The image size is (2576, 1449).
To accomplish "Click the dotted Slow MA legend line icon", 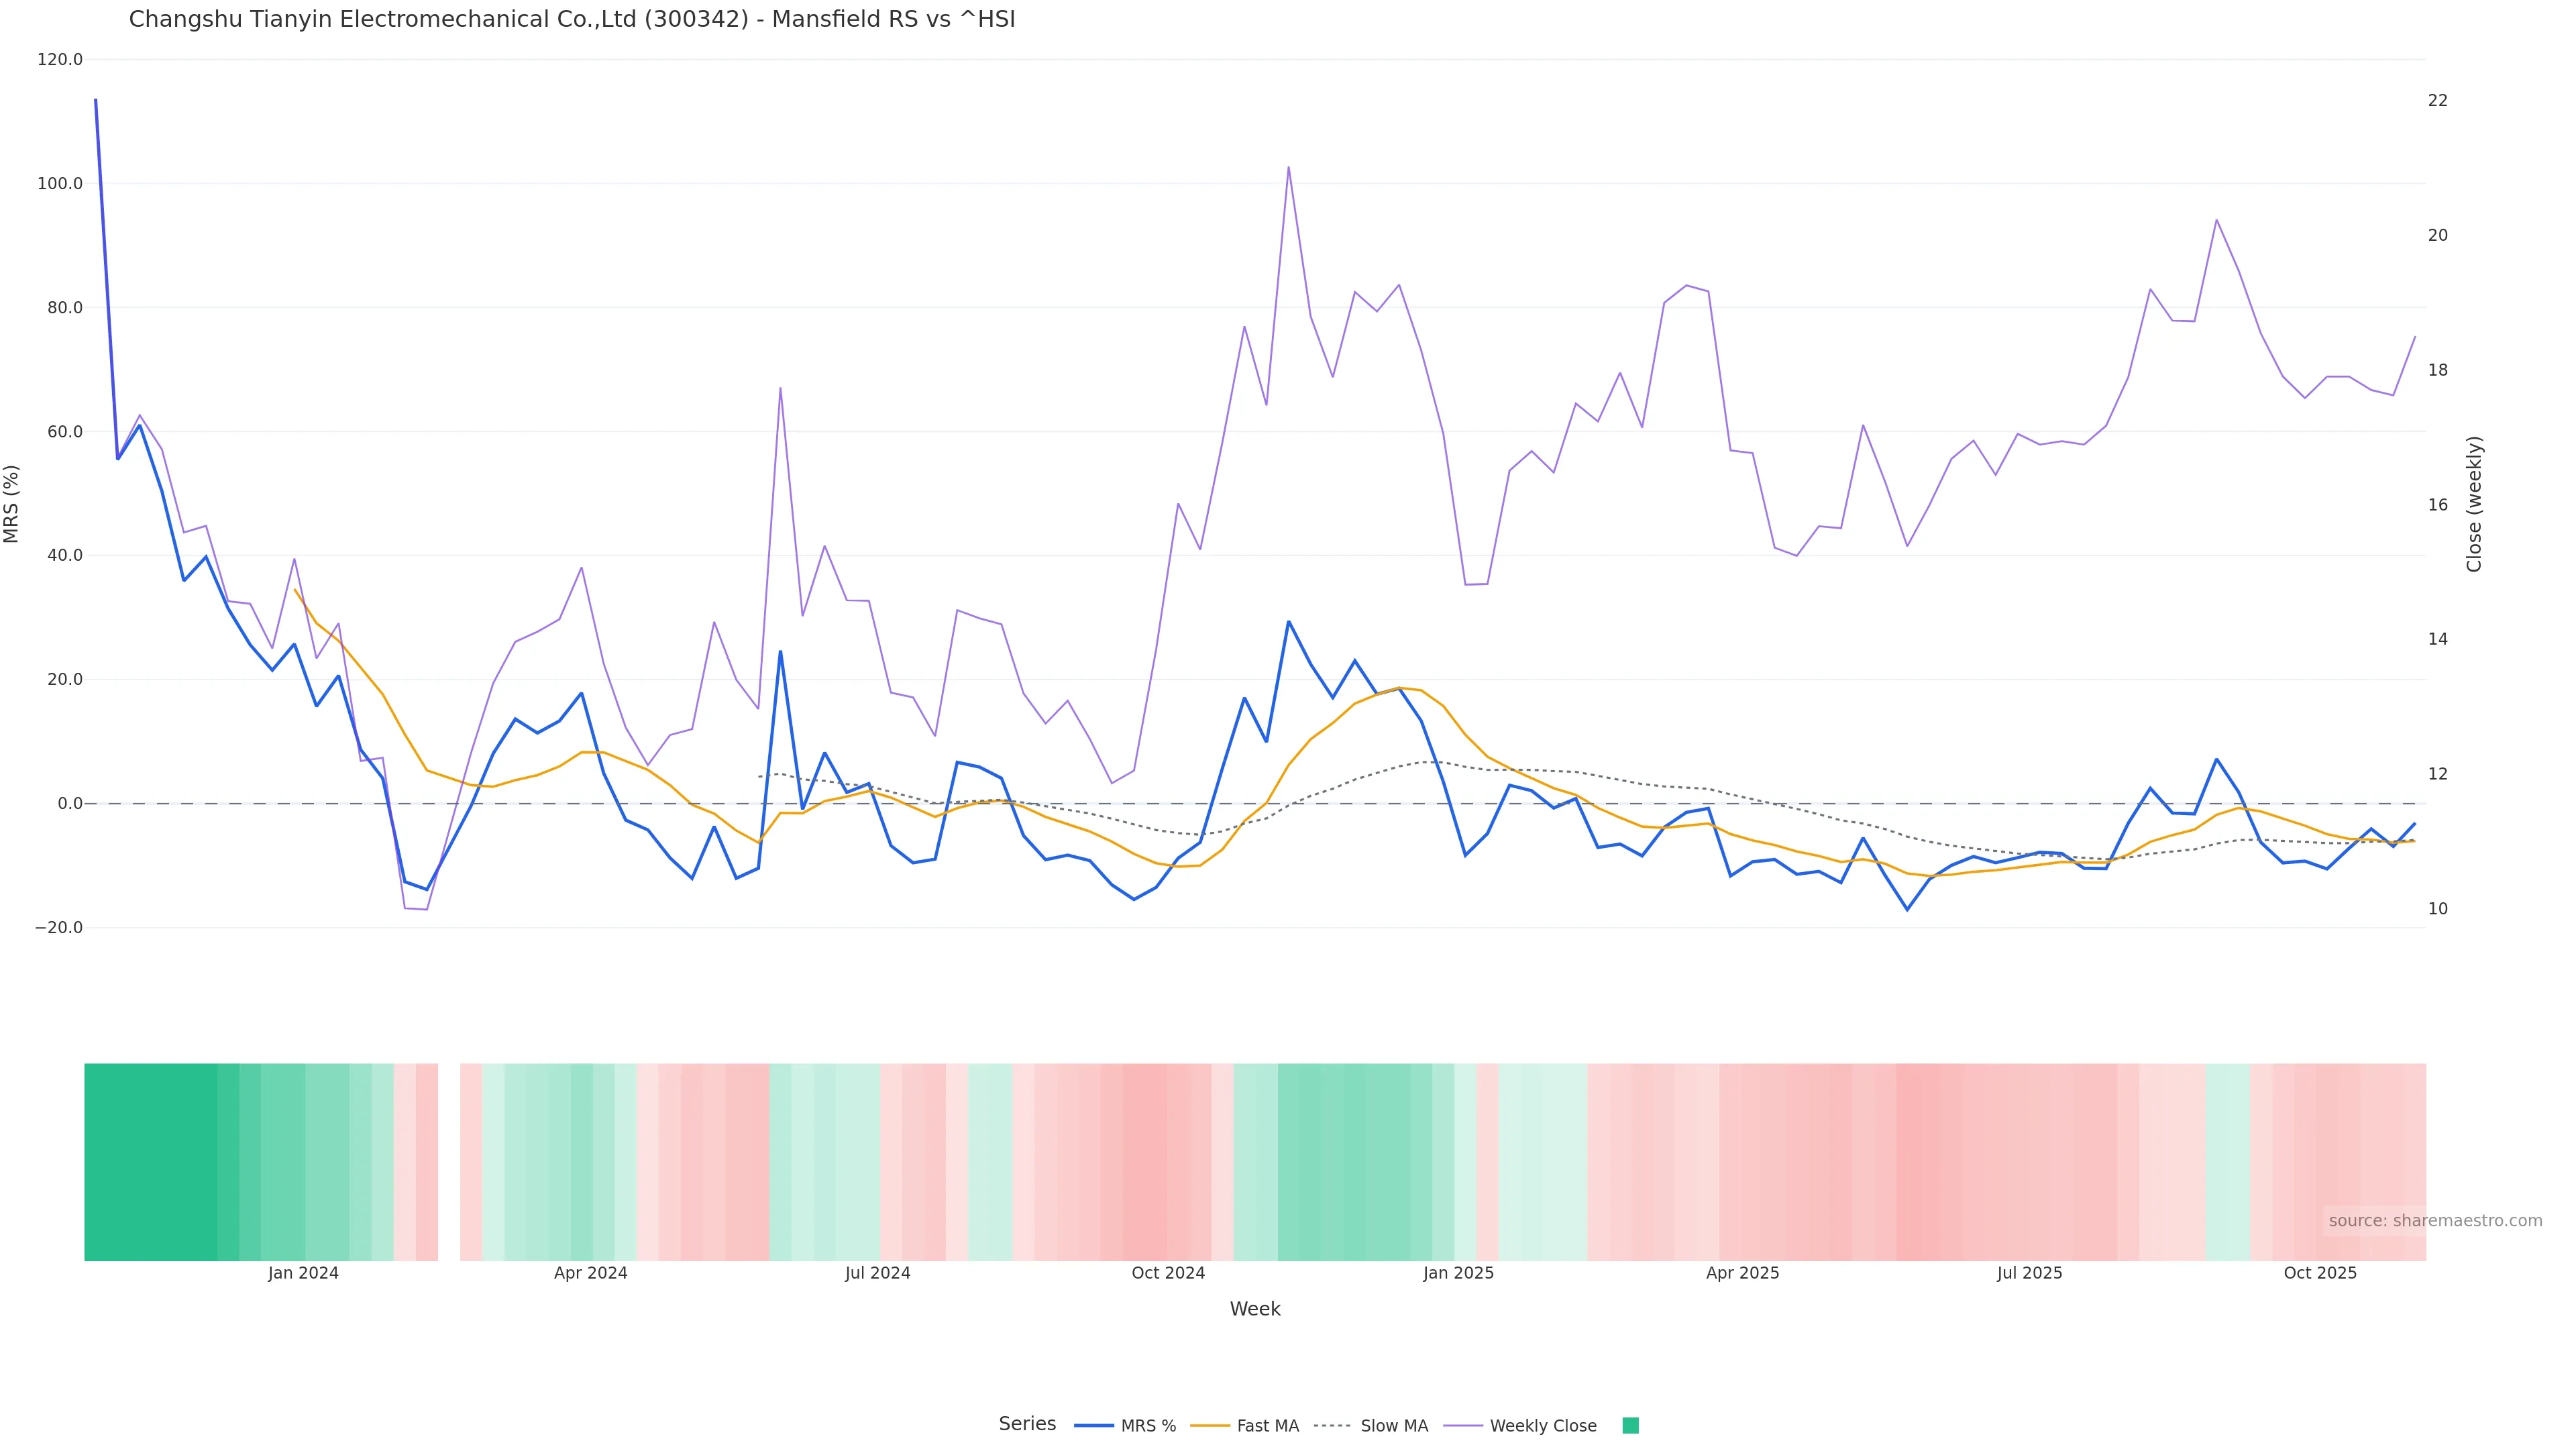I will pos(1332,1426).
